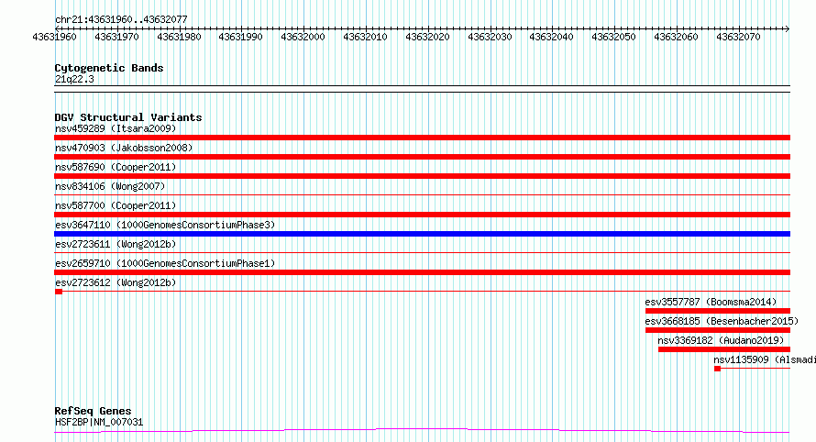The height and width of the screenshot is (442, 816).
Task: Click the 21q22.3 cytogenetic band bar
Action: tap(422, 89)
